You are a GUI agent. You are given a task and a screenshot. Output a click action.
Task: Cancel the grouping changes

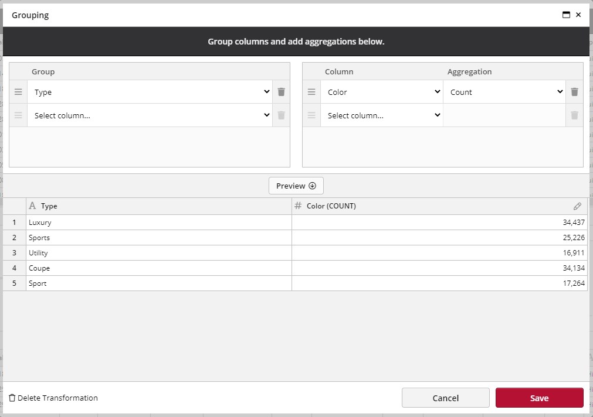click(445, 398)
